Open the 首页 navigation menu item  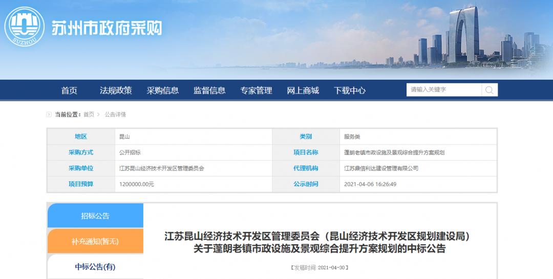point(69,90)
